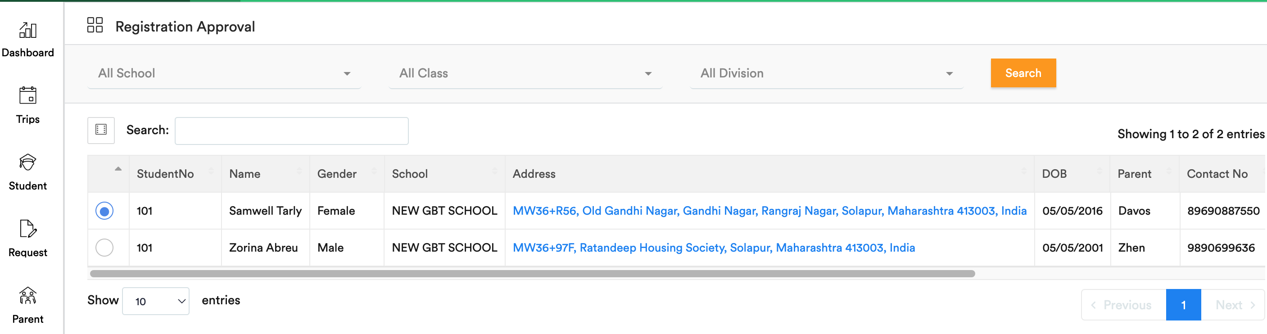Image resolution: width=1267 pixels, height=334 pixels.
Task: Sort table by Address column
Action: coord(770,174)
